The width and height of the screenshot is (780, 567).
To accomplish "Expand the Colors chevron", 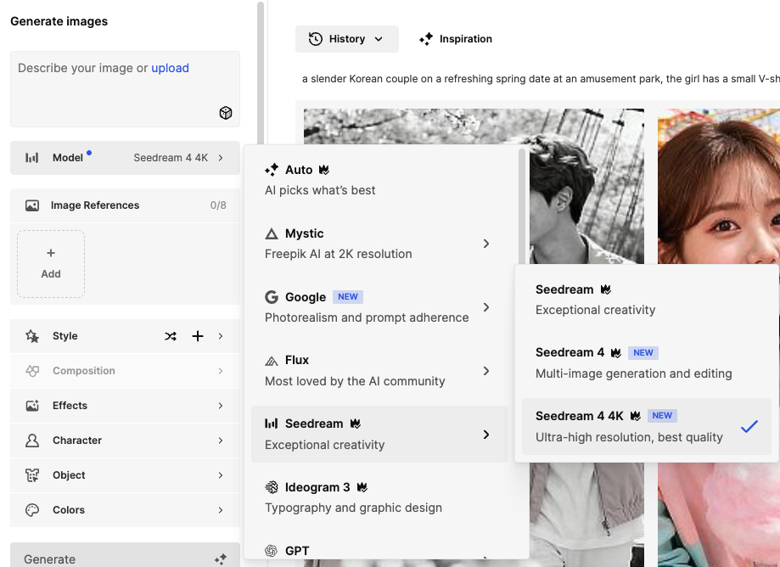I will tap(221, 510).
